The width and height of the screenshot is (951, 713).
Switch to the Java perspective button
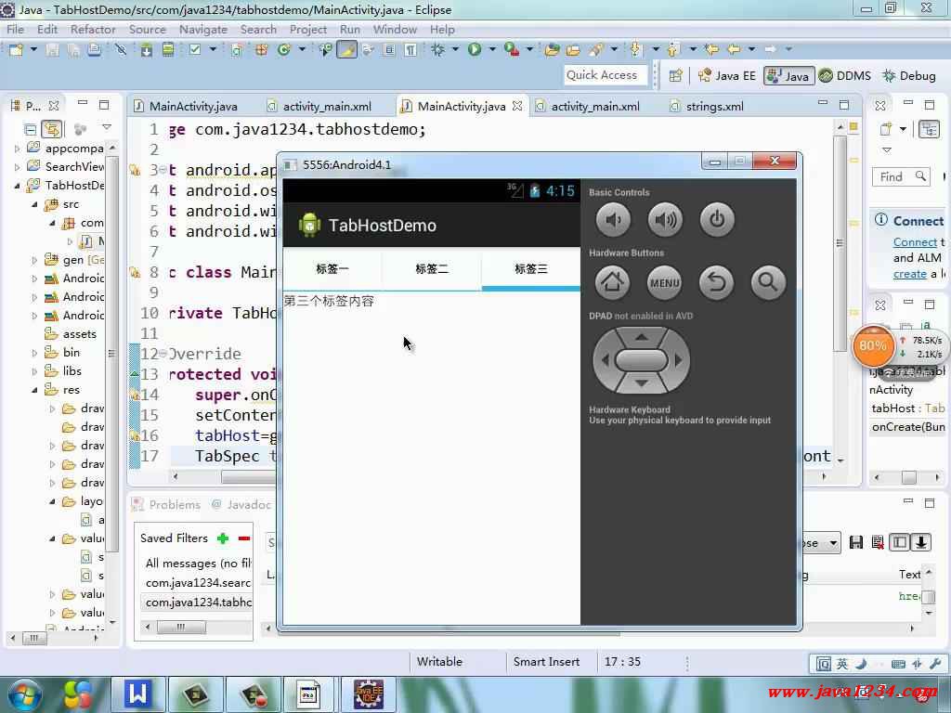pos(788,76)
